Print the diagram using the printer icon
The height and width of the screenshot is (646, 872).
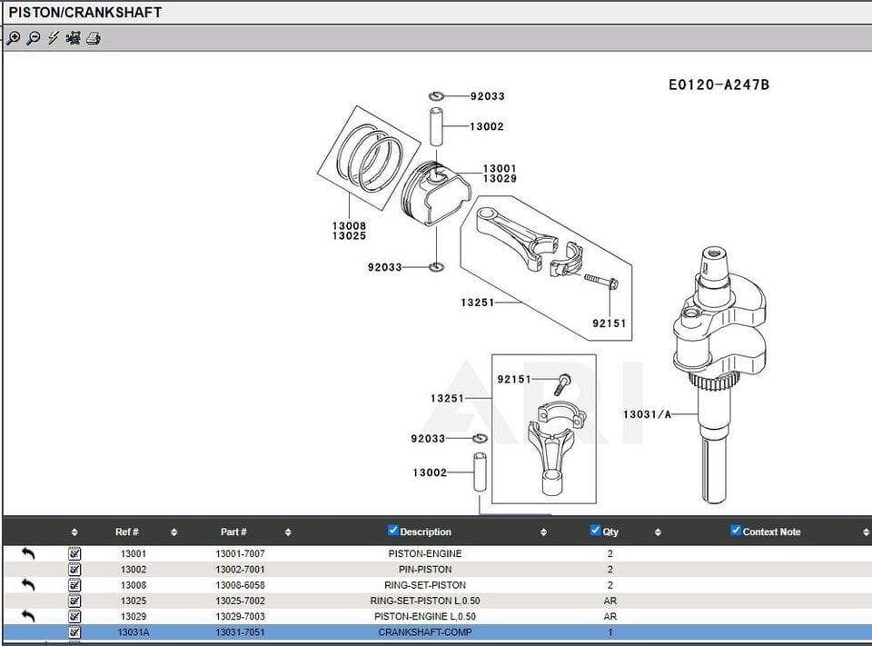92,39
